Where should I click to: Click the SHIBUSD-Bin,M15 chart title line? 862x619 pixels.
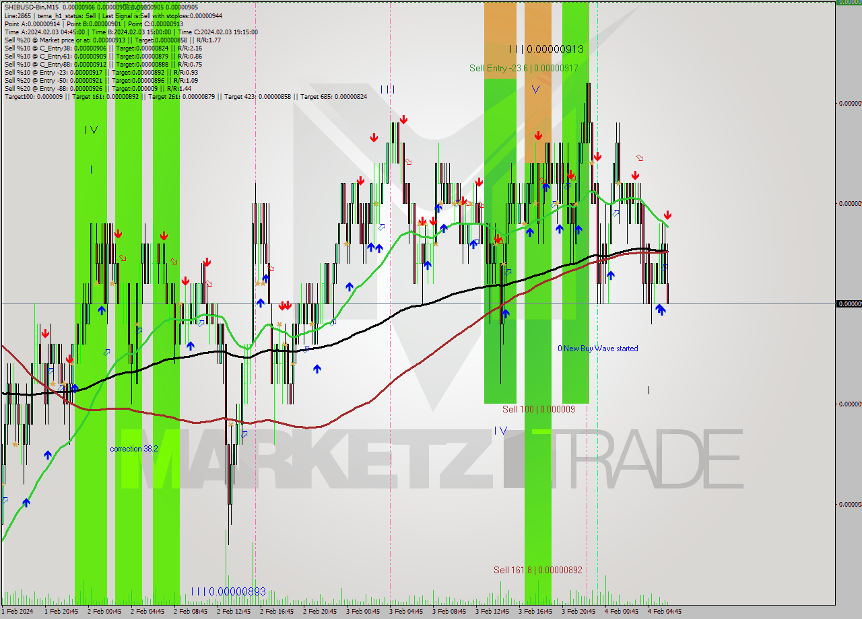tap(101, 7)
